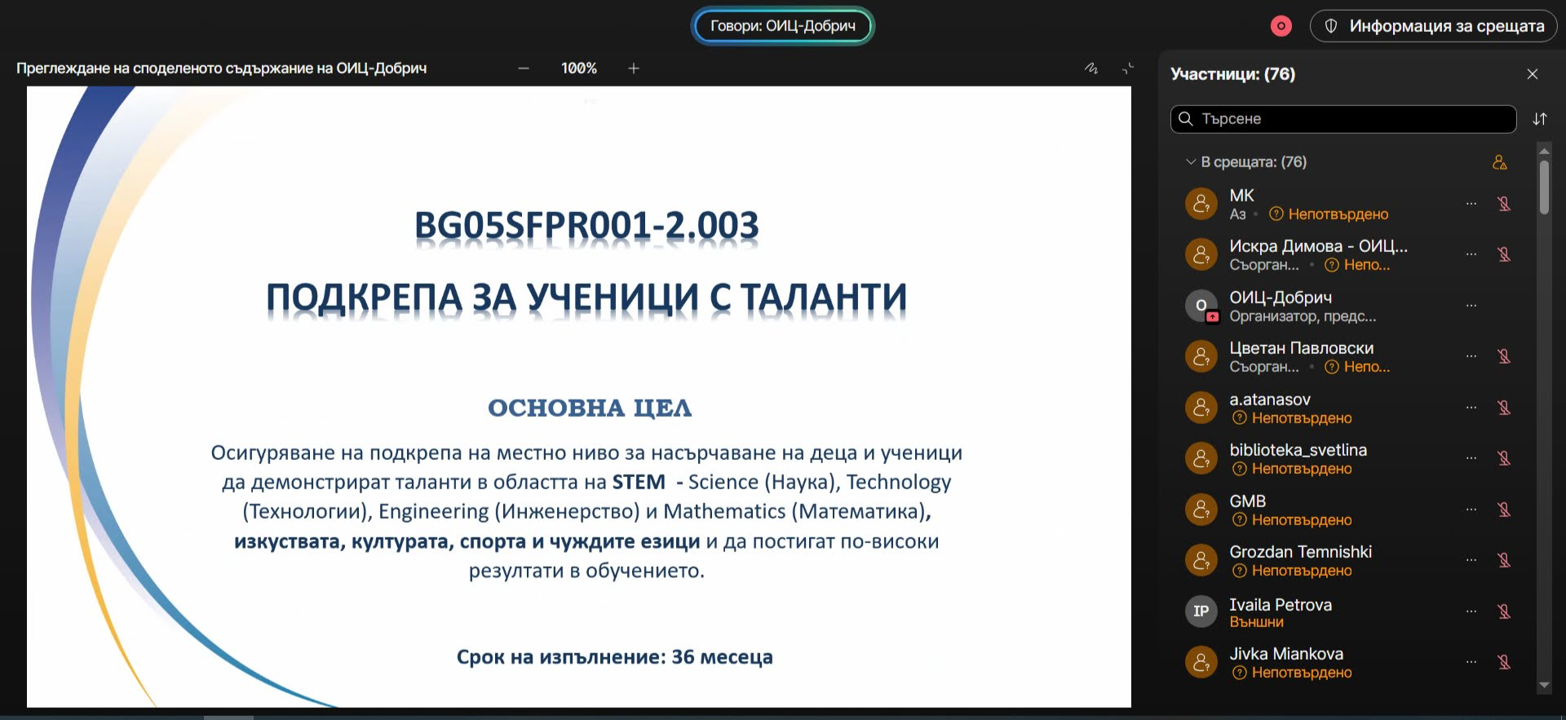
Task: Close the participants panel
Action: 1532,74
